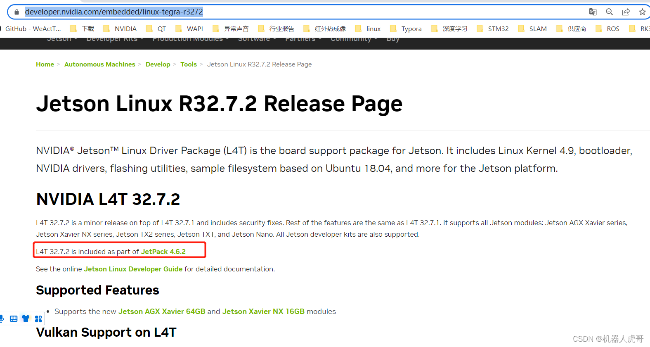Expand the Partners navigation menu

[303, 38]
